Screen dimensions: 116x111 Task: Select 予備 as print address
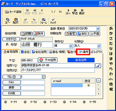(x=94, y=34)
